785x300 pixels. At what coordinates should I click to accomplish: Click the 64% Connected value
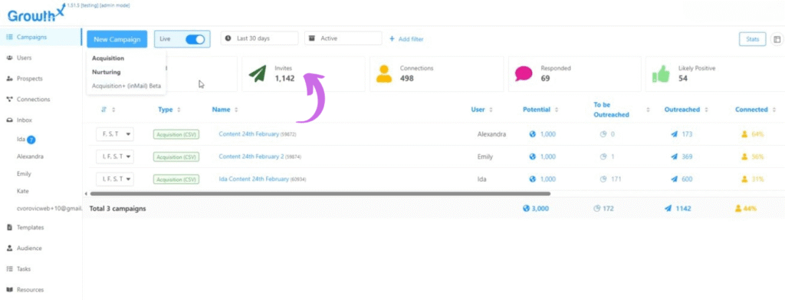(757, 134)
